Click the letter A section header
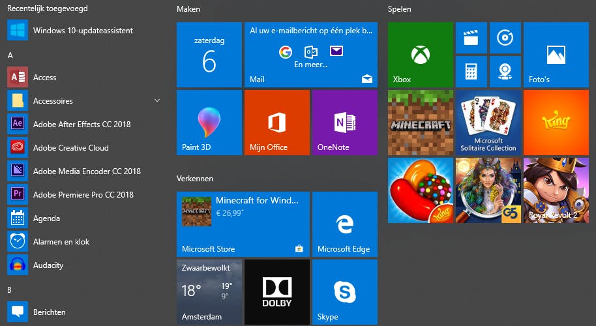This screenshot has height=326, width=596. click(10, 55)
